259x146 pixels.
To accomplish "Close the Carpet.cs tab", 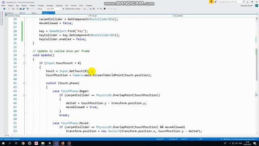I will coord(54,13).
